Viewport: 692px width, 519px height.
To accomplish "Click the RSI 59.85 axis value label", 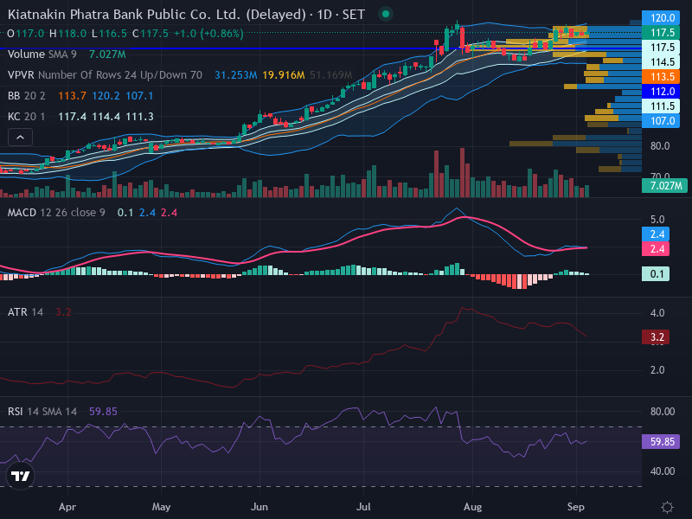I will click(x=661, y=442).
